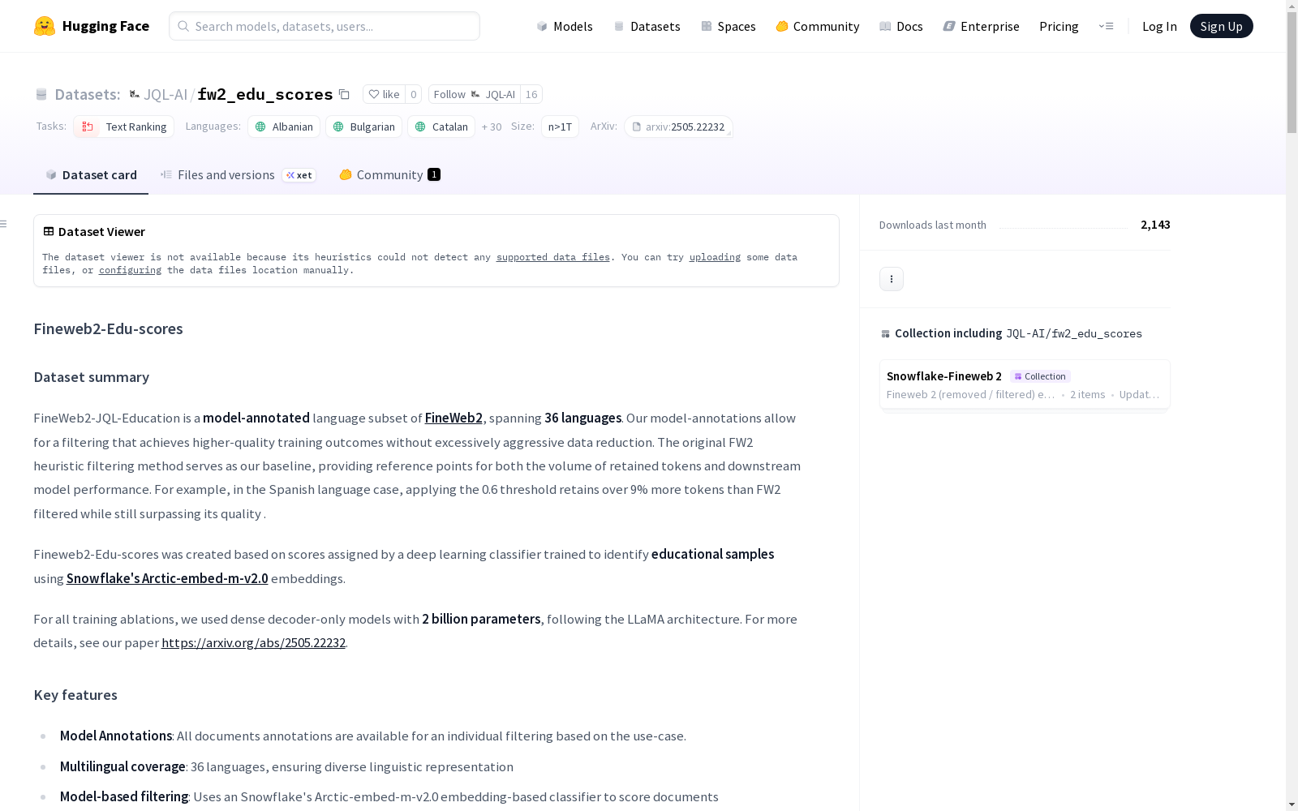
Task: Open the arxiv:2505.22232 tag
Action: [x=678, y=127]
